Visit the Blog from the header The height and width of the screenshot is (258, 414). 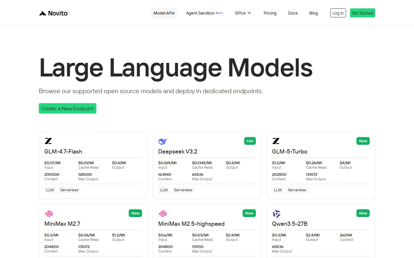[x=313, y=13]
